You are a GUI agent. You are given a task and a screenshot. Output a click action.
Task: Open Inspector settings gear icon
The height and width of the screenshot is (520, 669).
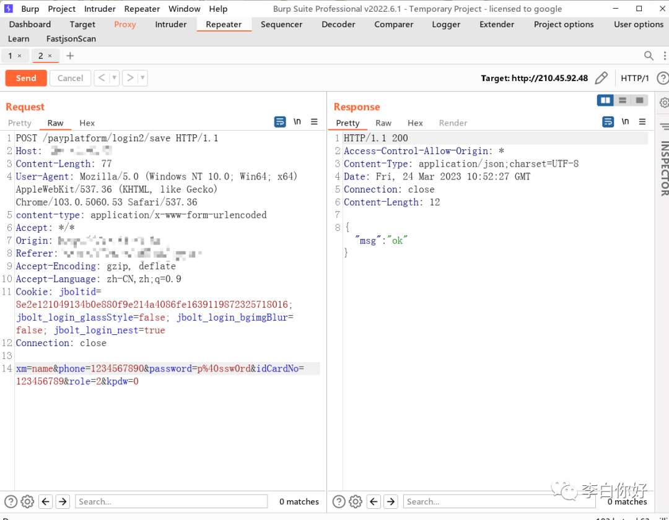point(664,103)
